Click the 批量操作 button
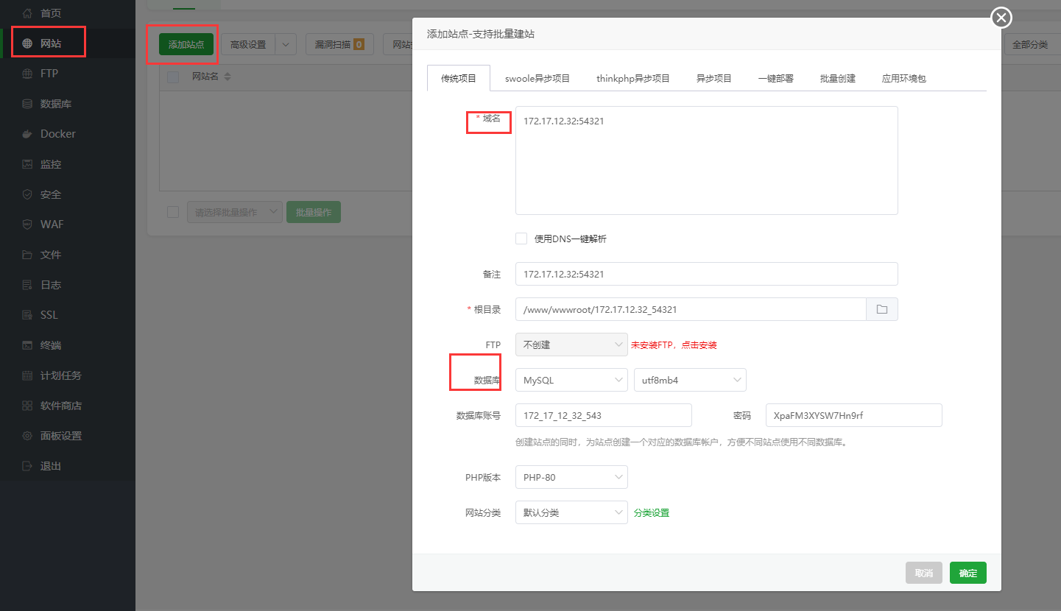 point(314,212)
